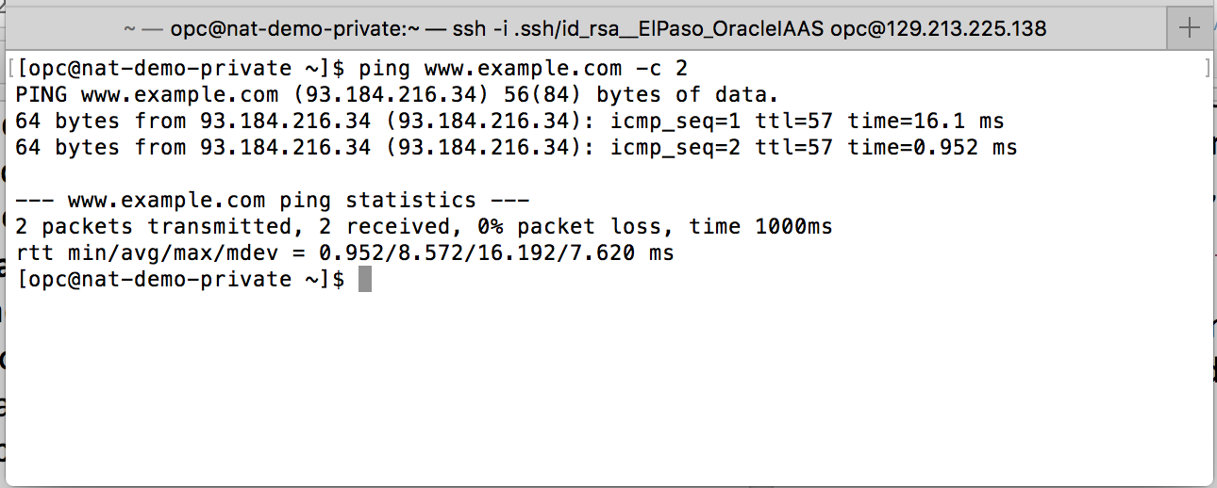Click the "0.952/8.572/16.192/7.620 ms" values
Screen dimensions: 1217x488
pyautogui.click(x=496, y=252)
